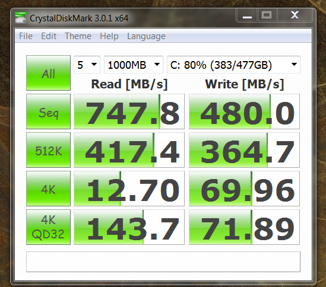
Task: Select the 4K read result 12.70
Action: (129, 189)
